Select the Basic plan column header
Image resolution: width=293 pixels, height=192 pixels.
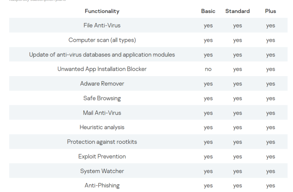click(x=208, y=11)
